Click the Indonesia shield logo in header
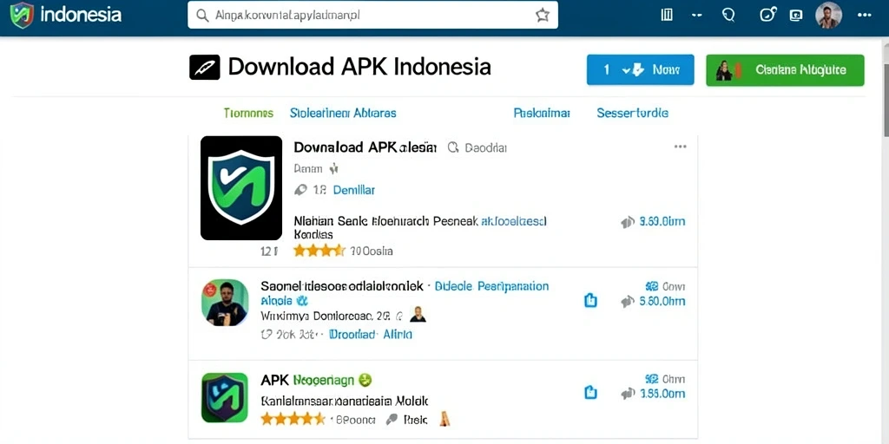 pos(22,16)
